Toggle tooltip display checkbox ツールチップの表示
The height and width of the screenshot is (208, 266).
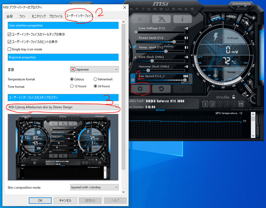click(9, 34)
